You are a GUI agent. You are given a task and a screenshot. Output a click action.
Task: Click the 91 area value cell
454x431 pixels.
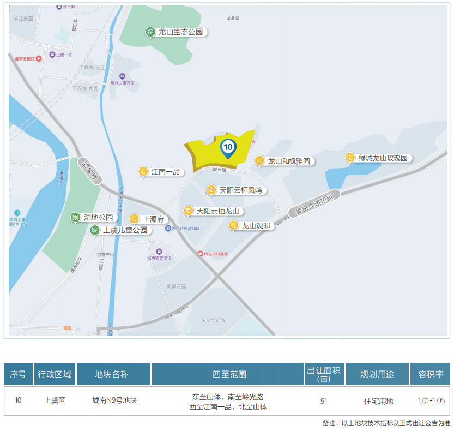click(324, 401)
